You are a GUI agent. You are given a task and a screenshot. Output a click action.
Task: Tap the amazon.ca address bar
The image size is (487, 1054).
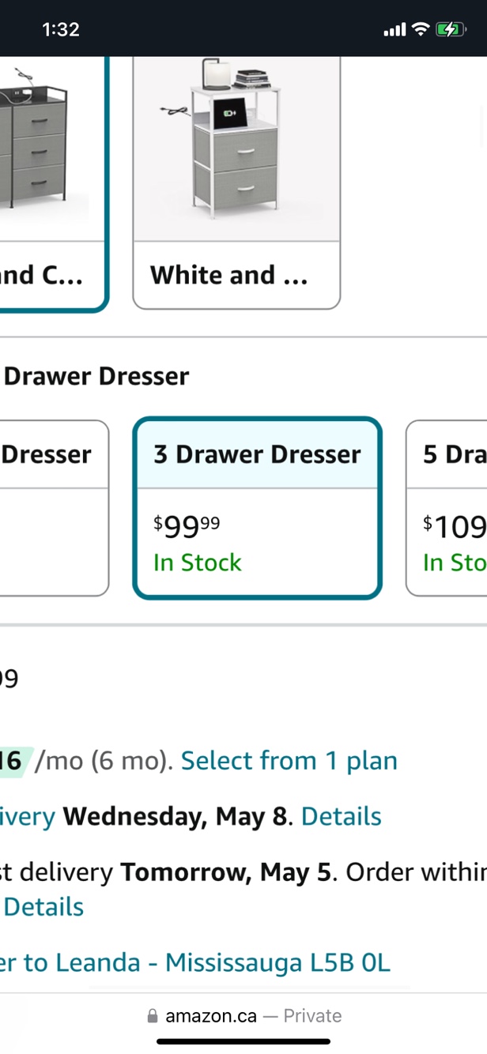click(x=243, y=1016)
